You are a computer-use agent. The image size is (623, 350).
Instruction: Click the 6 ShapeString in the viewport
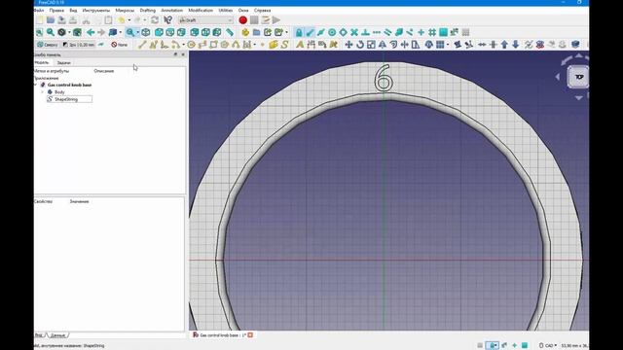coord(384,78)
